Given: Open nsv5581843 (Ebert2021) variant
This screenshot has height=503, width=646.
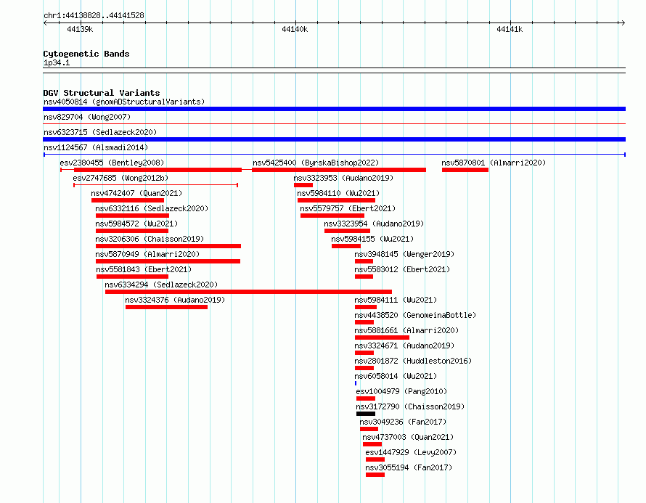Looking at the screenshot, I should tap(144, 269).
